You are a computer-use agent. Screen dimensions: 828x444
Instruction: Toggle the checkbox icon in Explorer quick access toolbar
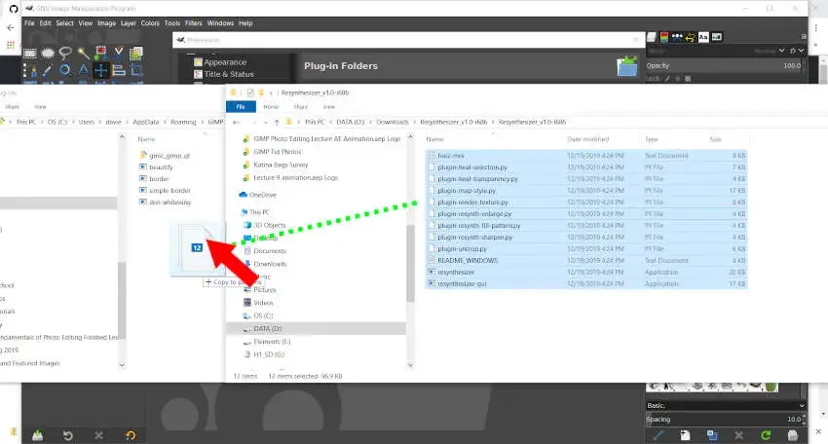tap(250, 92)
